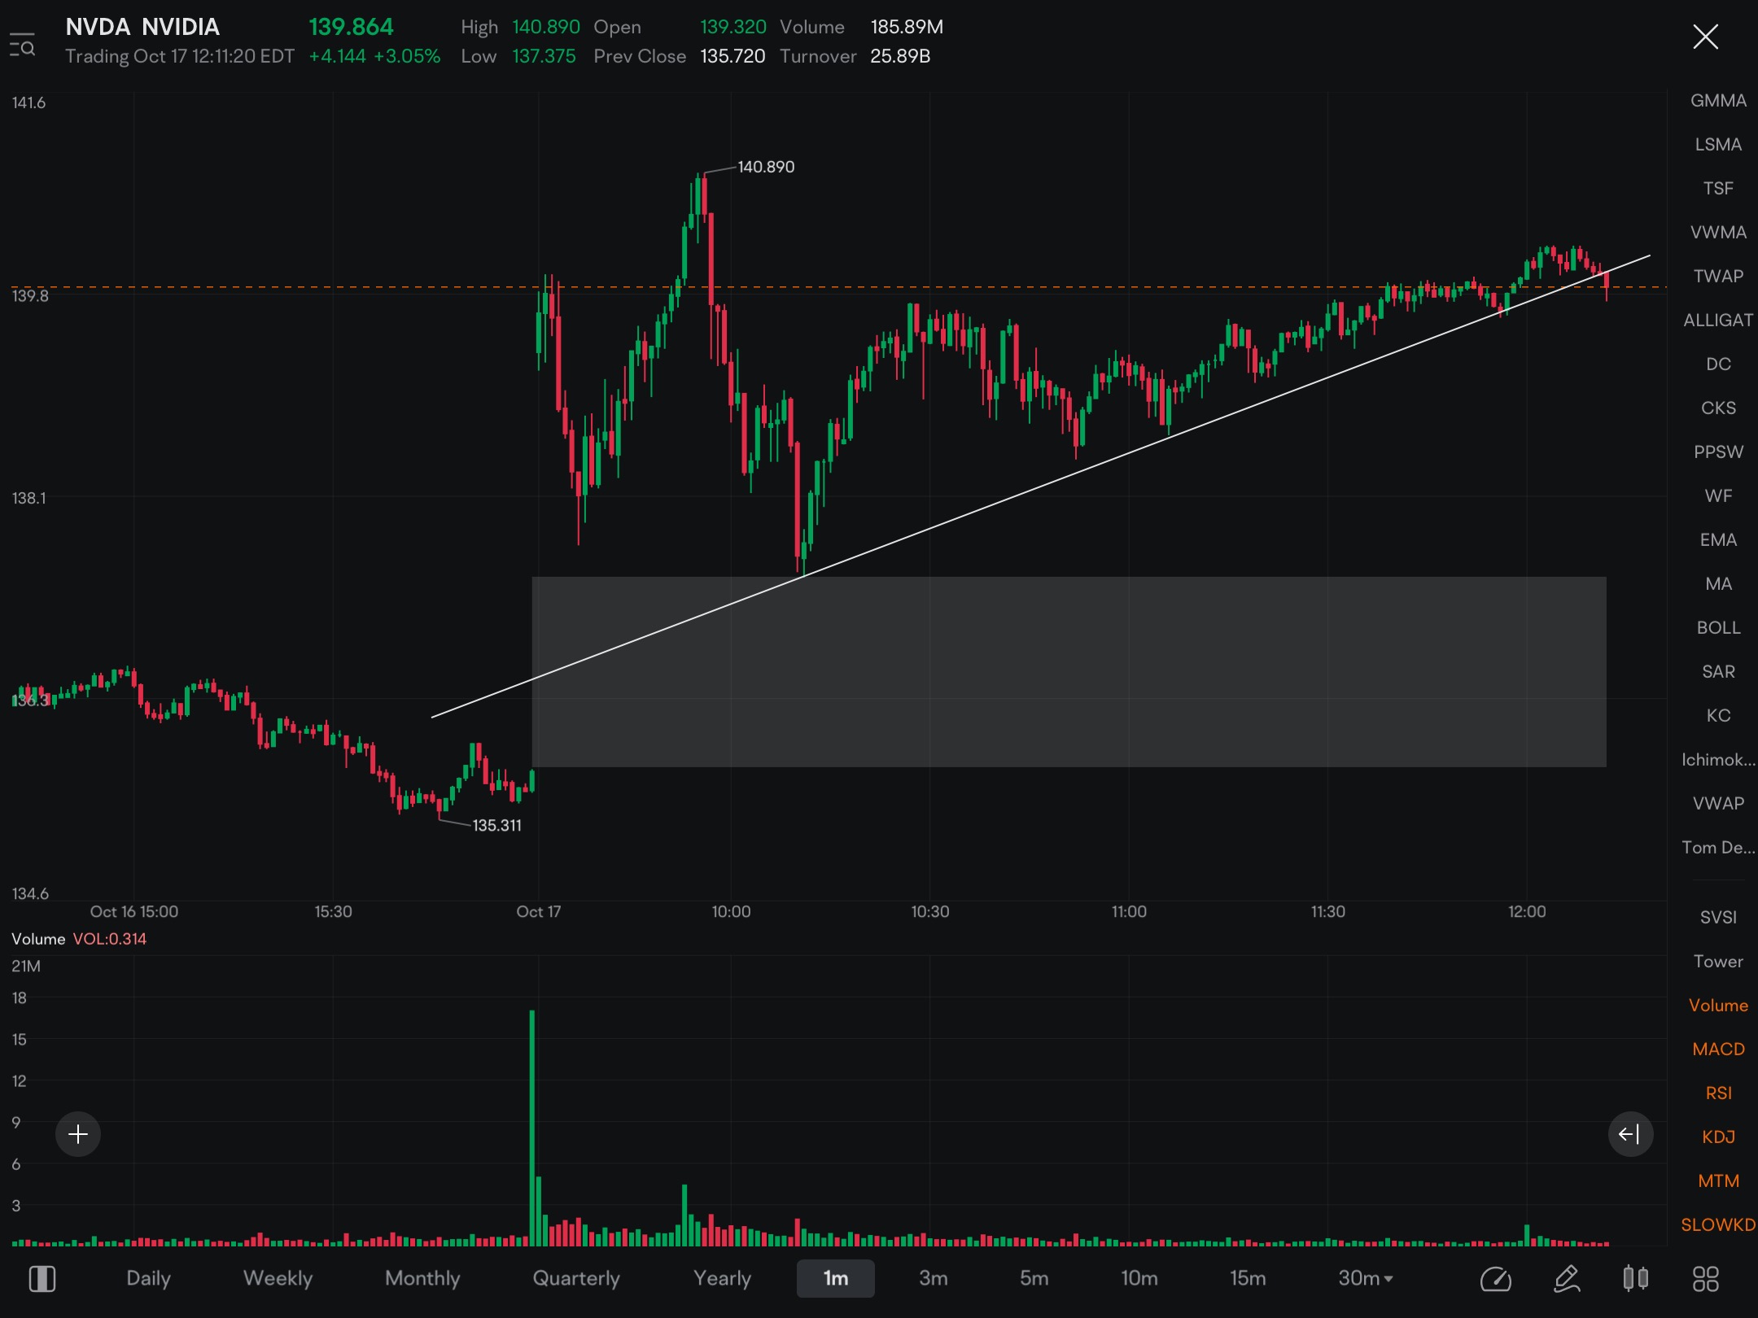
Task: Click the tallest green volume bar
Action: click(532, 1128)
